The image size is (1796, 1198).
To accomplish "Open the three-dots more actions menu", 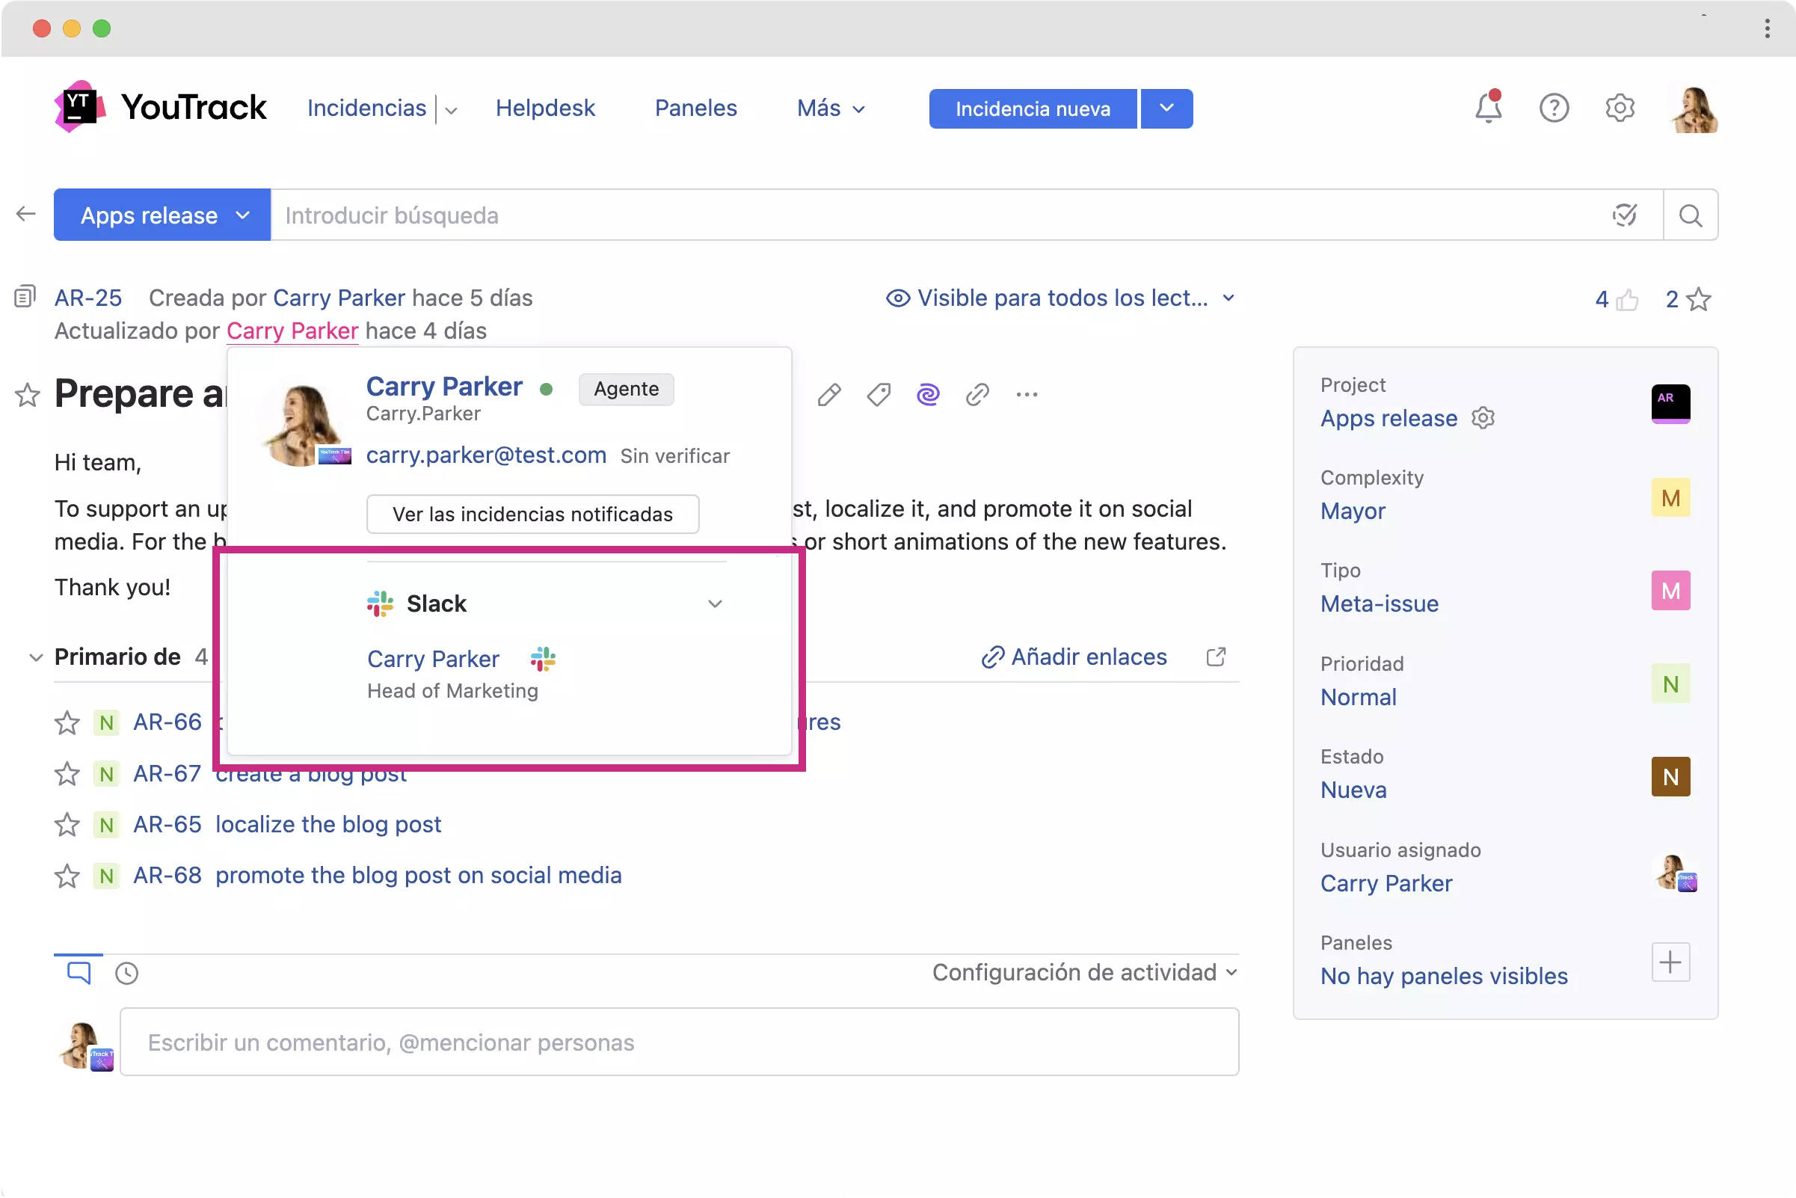I will tap(1027, 394).
